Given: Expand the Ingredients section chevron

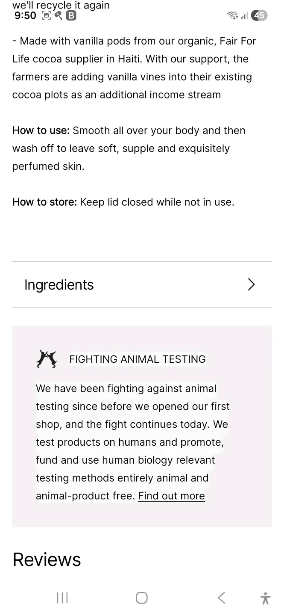Looking at the screenshot, I should point(251,284).
